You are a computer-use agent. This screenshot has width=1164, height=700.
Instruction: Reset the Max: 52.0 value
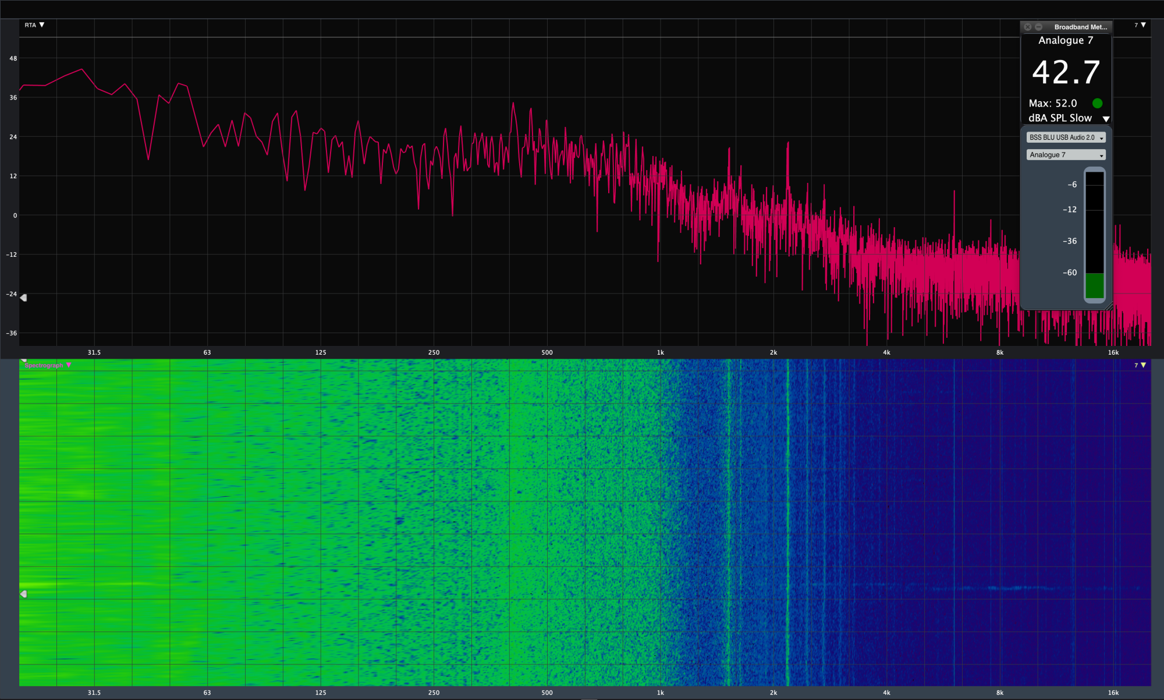pyautogui.click(x=1053, y=103)
